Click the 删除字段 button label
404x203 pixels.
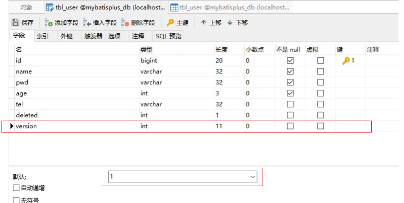(x=143, y=23)
